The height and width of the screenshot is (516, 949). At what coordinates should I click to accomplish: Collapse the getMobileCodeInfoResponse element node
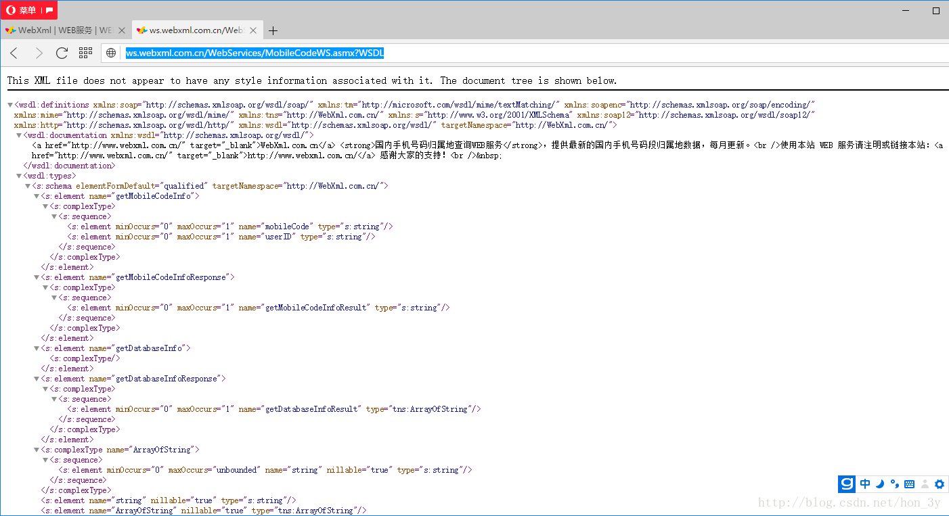tap(37, 277)
